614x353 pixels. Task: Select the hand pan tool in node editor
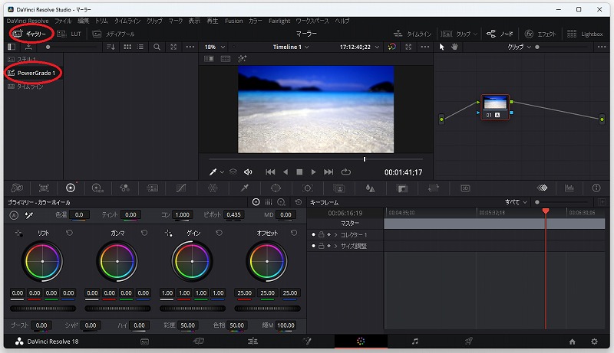click(454, 47)
